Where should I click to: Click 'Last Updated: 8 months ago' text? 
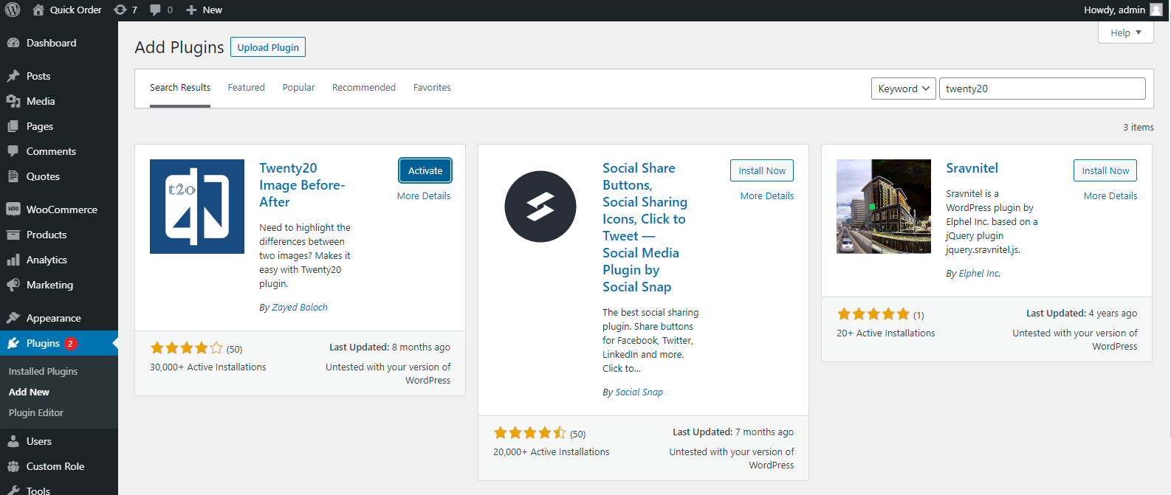[390, 347]
